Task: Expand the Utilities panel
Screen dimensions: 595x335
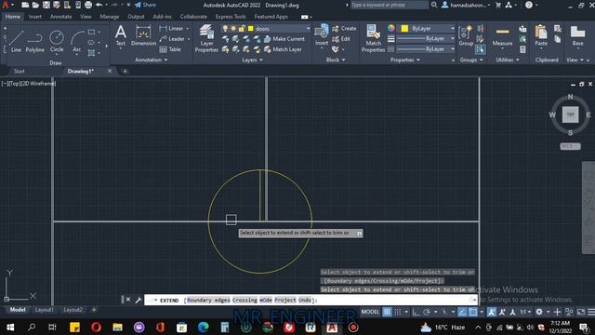Action: [508, 60]
